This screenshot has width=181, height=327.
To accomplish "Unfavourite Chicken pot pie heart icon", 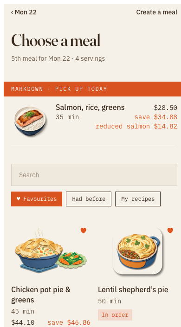I will [x=84, y=231].
